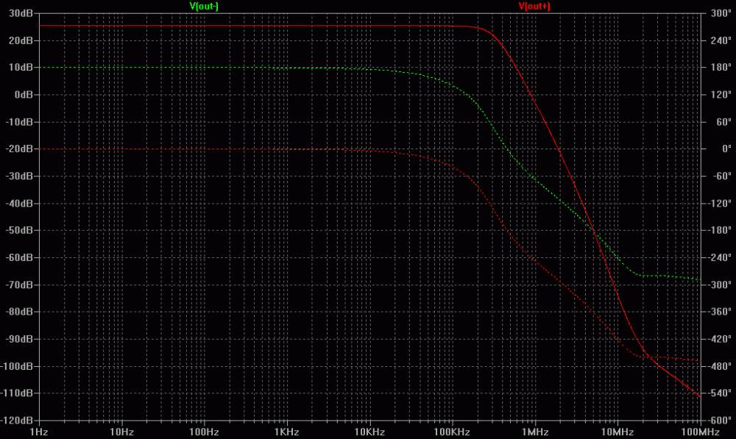Click the 1MHz frequency axis label

(x=535, y=432)
